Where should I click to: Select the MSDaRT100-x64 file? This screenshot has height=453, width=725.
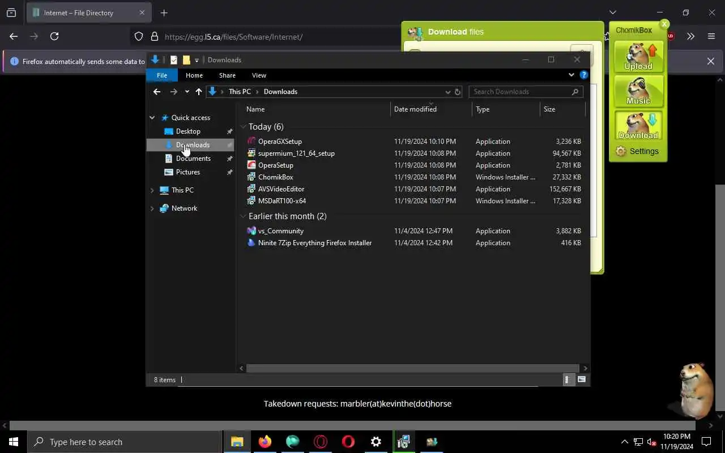click(282, 201)
